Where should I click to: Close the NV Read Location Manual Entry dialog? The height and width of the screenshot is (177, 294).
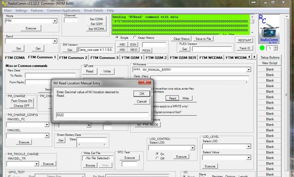145,82
